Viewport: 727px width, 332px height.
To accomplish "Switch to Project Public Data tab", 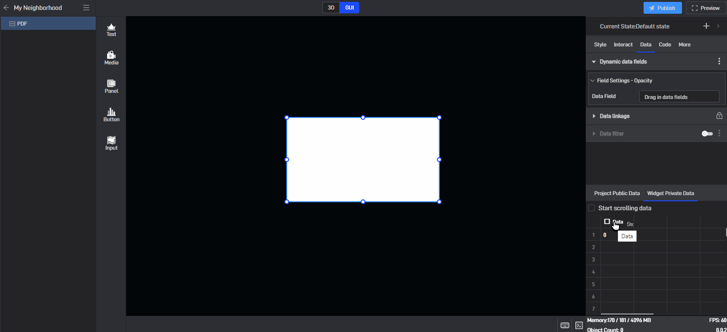I will point(617,193).
